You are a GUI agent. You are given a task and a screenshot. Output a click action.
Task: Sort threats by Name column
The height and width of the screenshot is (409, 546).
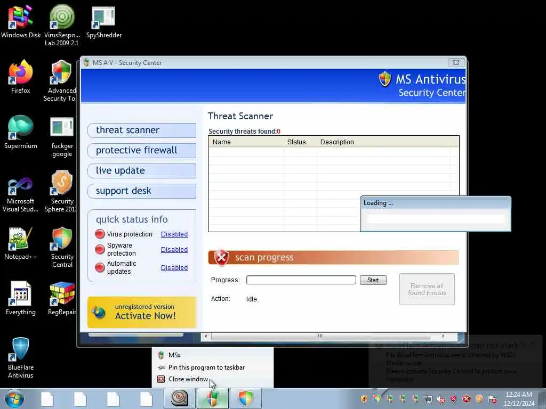tap(246, 142)
